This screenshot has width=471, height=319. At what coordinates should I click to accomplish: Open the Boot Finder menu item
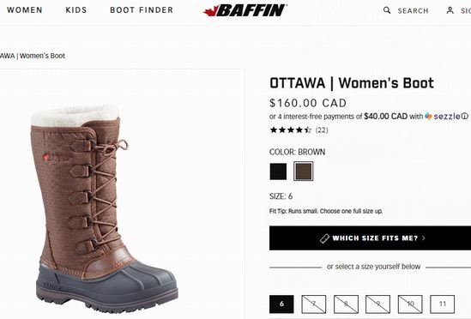[142, 10]
